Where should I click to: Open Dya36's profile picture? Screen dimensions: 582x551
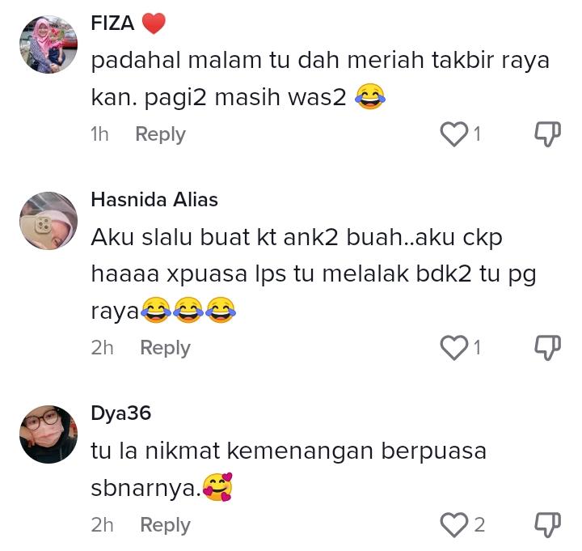48,434
